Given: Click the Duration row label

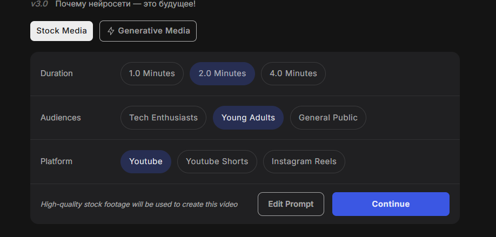Looking at the screenshot, I should [57, 73].
